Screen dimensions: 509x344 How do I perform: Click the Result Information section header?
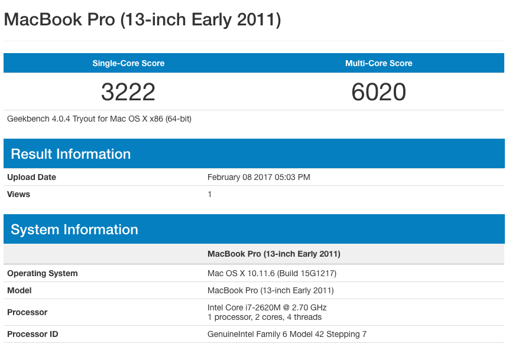pos(70,154)
